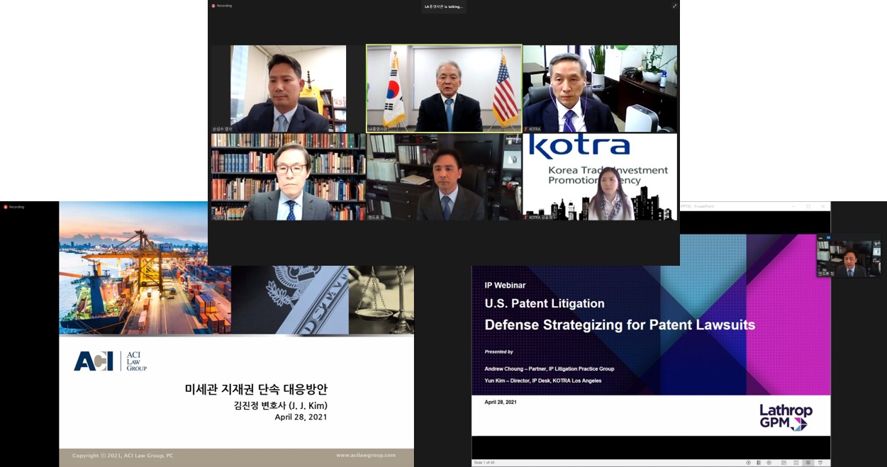Select the video tile of the man near the guitar
The width and height of the screenshot is (887, 467).
tap(288, 89)
